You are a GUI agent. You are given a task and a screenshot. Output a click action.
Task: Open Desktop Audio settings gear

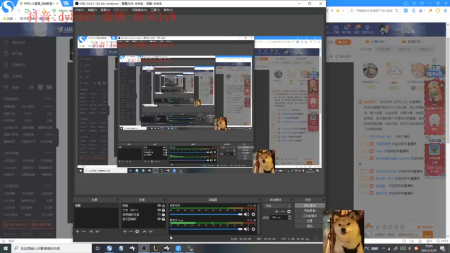(x=253, y=214)
